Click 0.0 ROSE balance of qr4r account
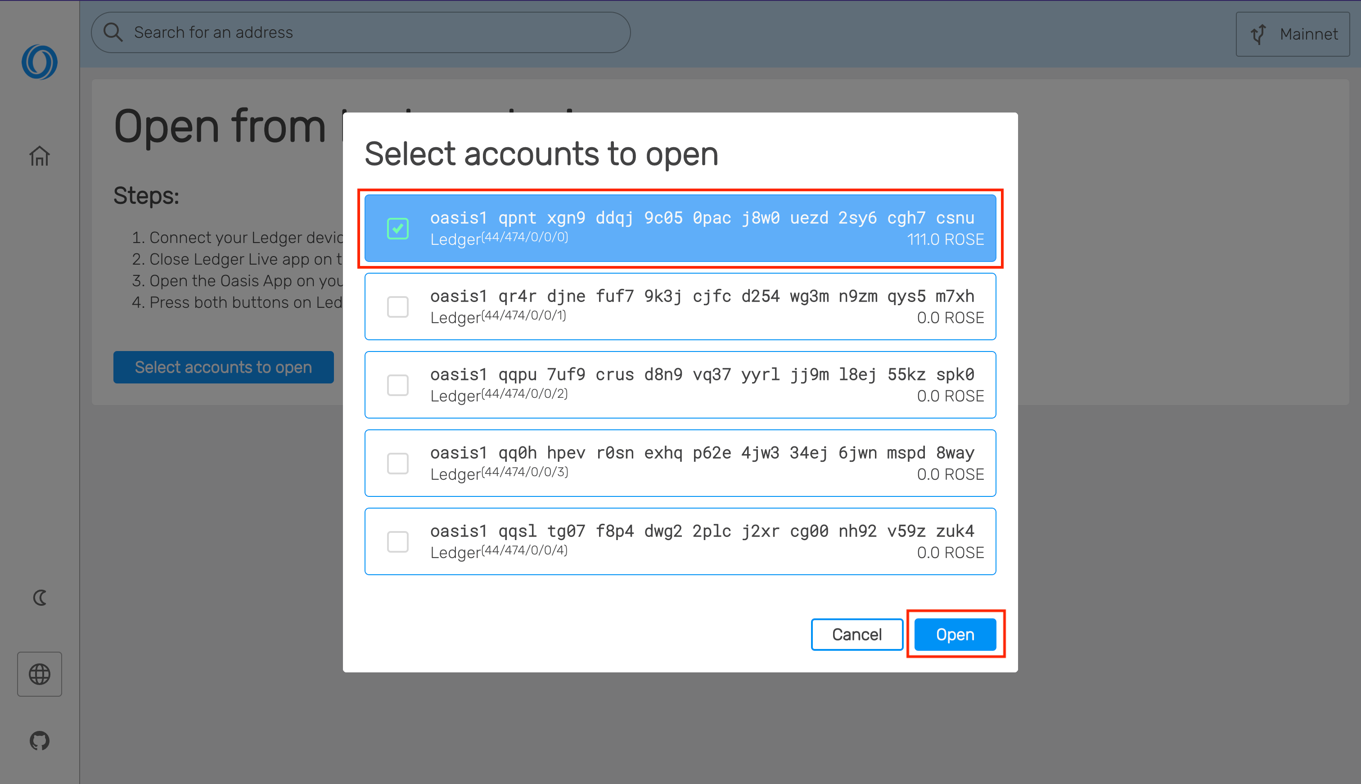Screen dimensions: 1361x784 950,318
